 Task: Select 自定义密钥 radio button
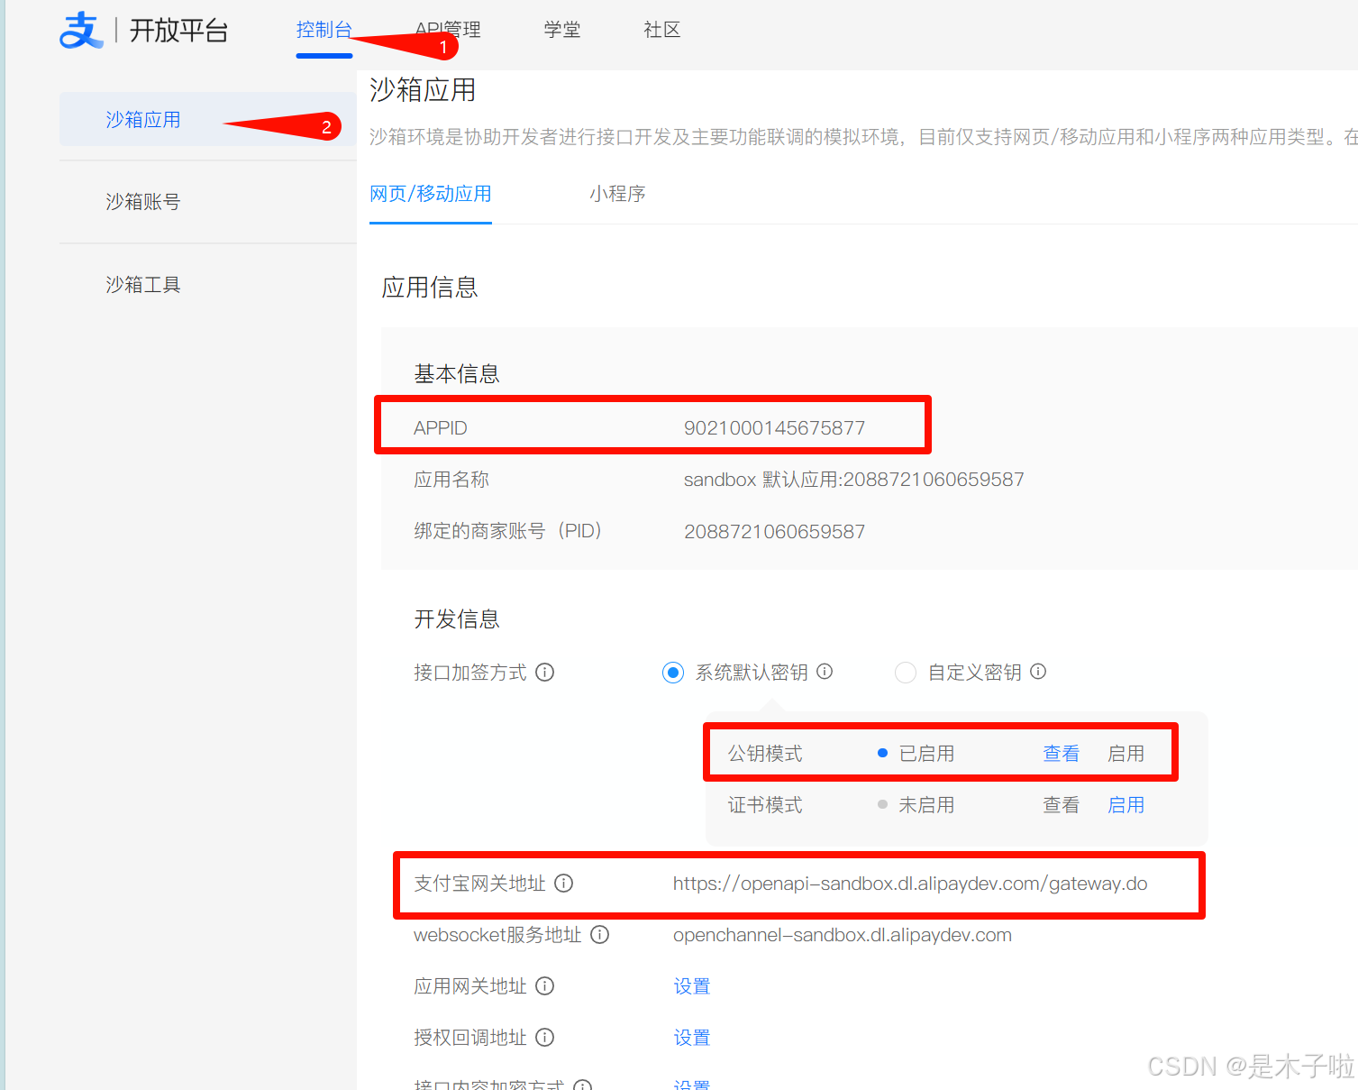click(906, 673)
